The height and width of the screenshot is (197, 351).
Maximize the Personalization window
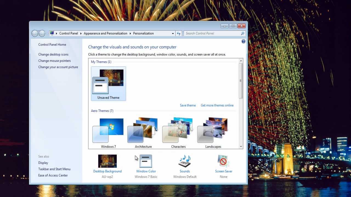233,26
